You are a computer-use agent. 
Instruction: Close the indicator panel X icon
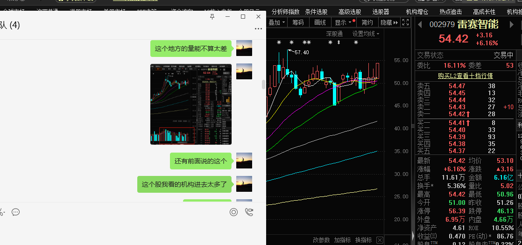pos(380,240)
